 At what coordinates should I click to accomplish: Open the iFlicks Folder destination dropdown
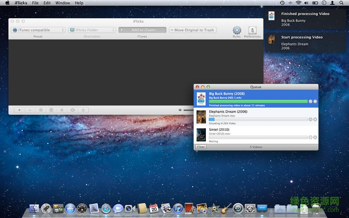coord(92,30)
